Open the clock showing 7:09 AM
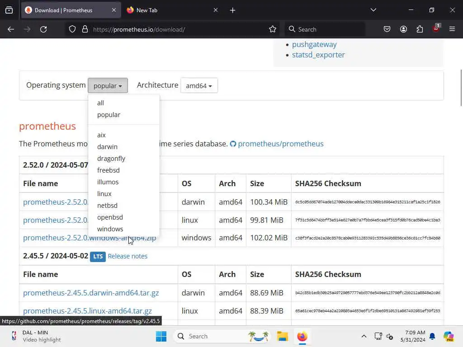 [413, 336]
